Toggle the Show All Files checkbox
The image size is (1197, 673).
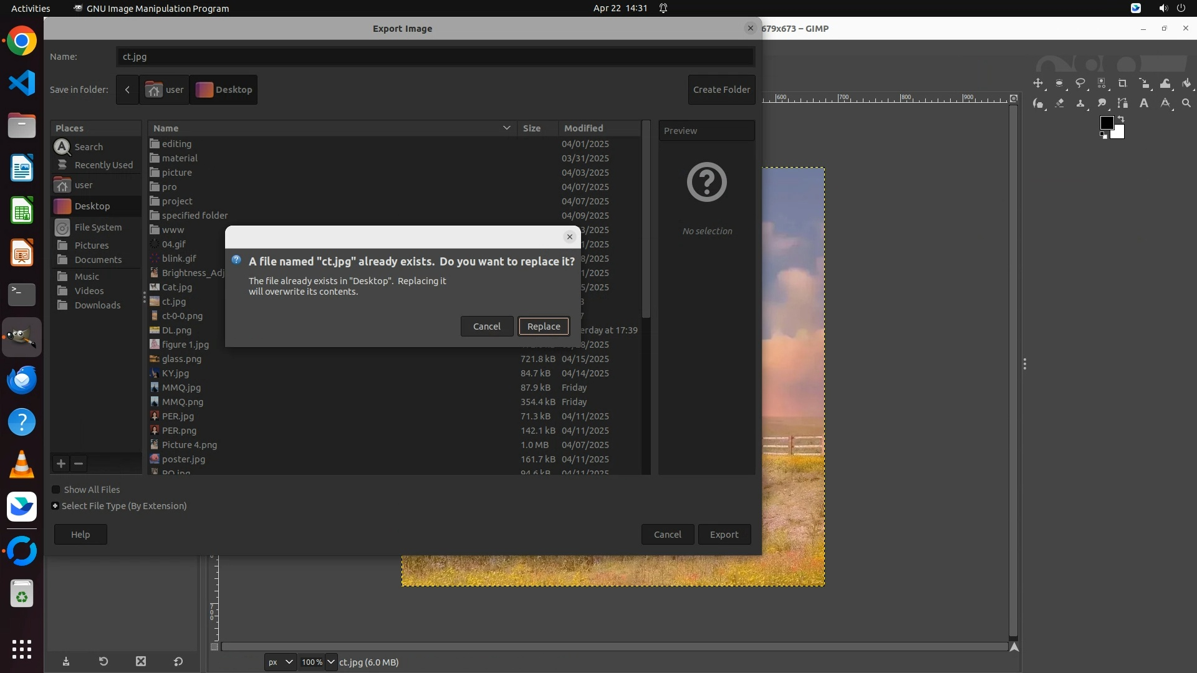pyautogui.click(x=56, y=490)
